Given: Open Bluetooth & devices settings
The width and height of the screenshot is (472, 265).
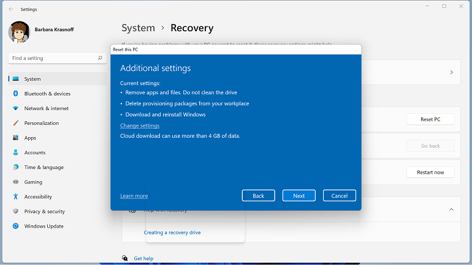Looking at the screenshot, I should point(58,94).
